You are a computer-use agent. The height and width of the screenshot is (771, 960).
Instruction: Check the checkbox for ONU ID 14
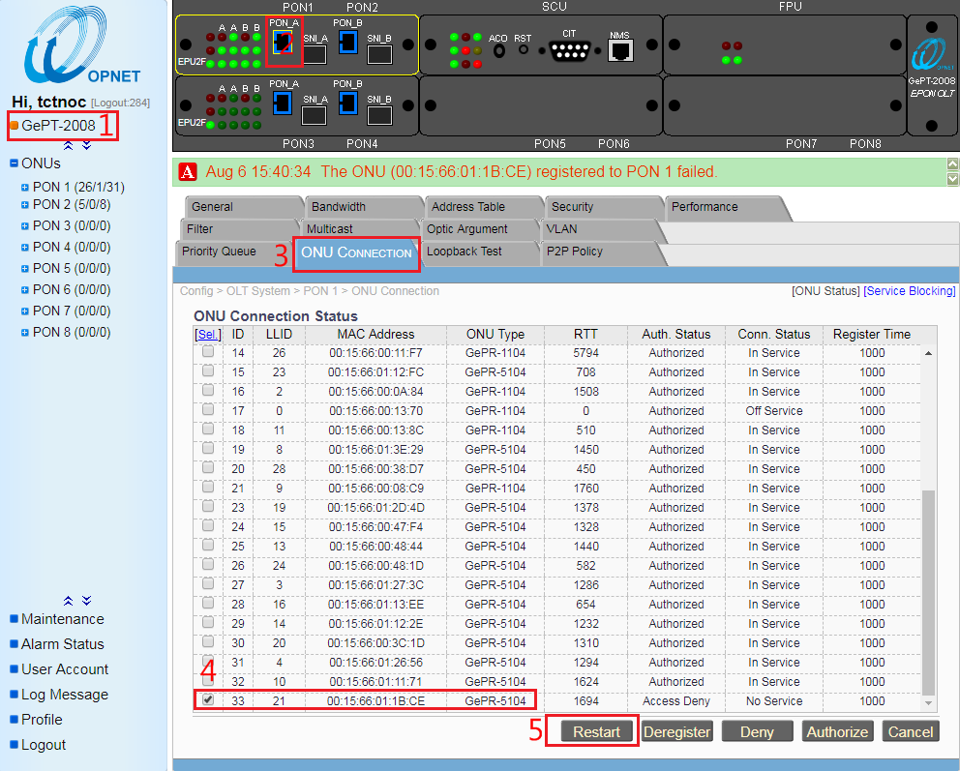click(x=207, y=352)
